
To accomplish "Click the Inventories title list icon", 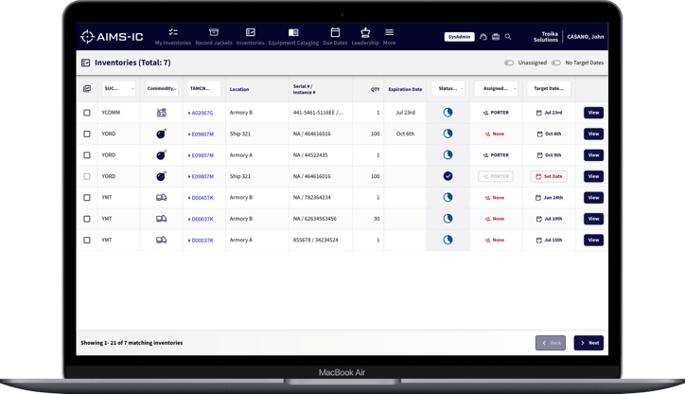I will coord(85,63).
